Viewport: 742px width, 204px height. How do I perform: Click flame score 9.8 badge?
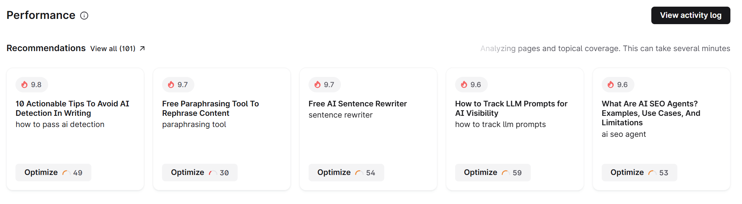tap(32, 85)
